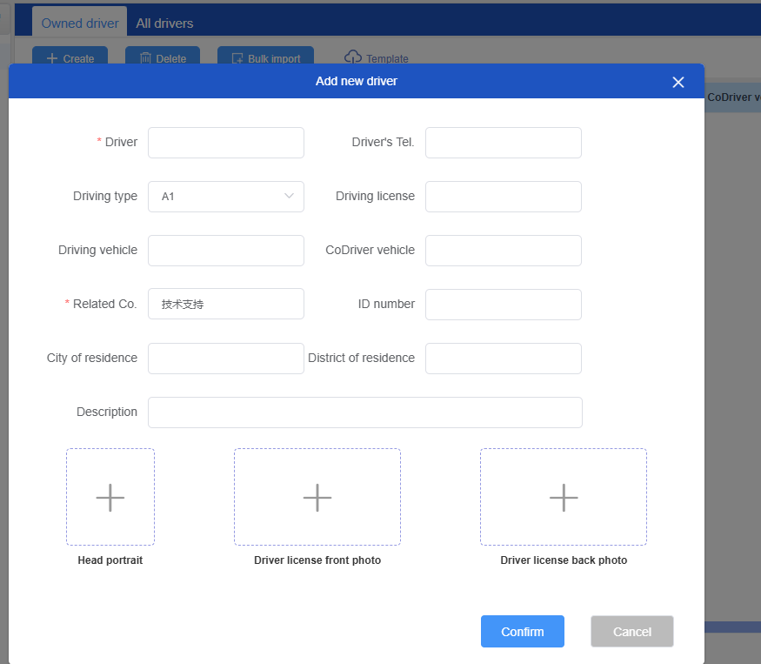The width and height of the screenshot is (761, 664).
Task: Click the plus icon for Driver license back photo
Action: [x=564, y=498]
